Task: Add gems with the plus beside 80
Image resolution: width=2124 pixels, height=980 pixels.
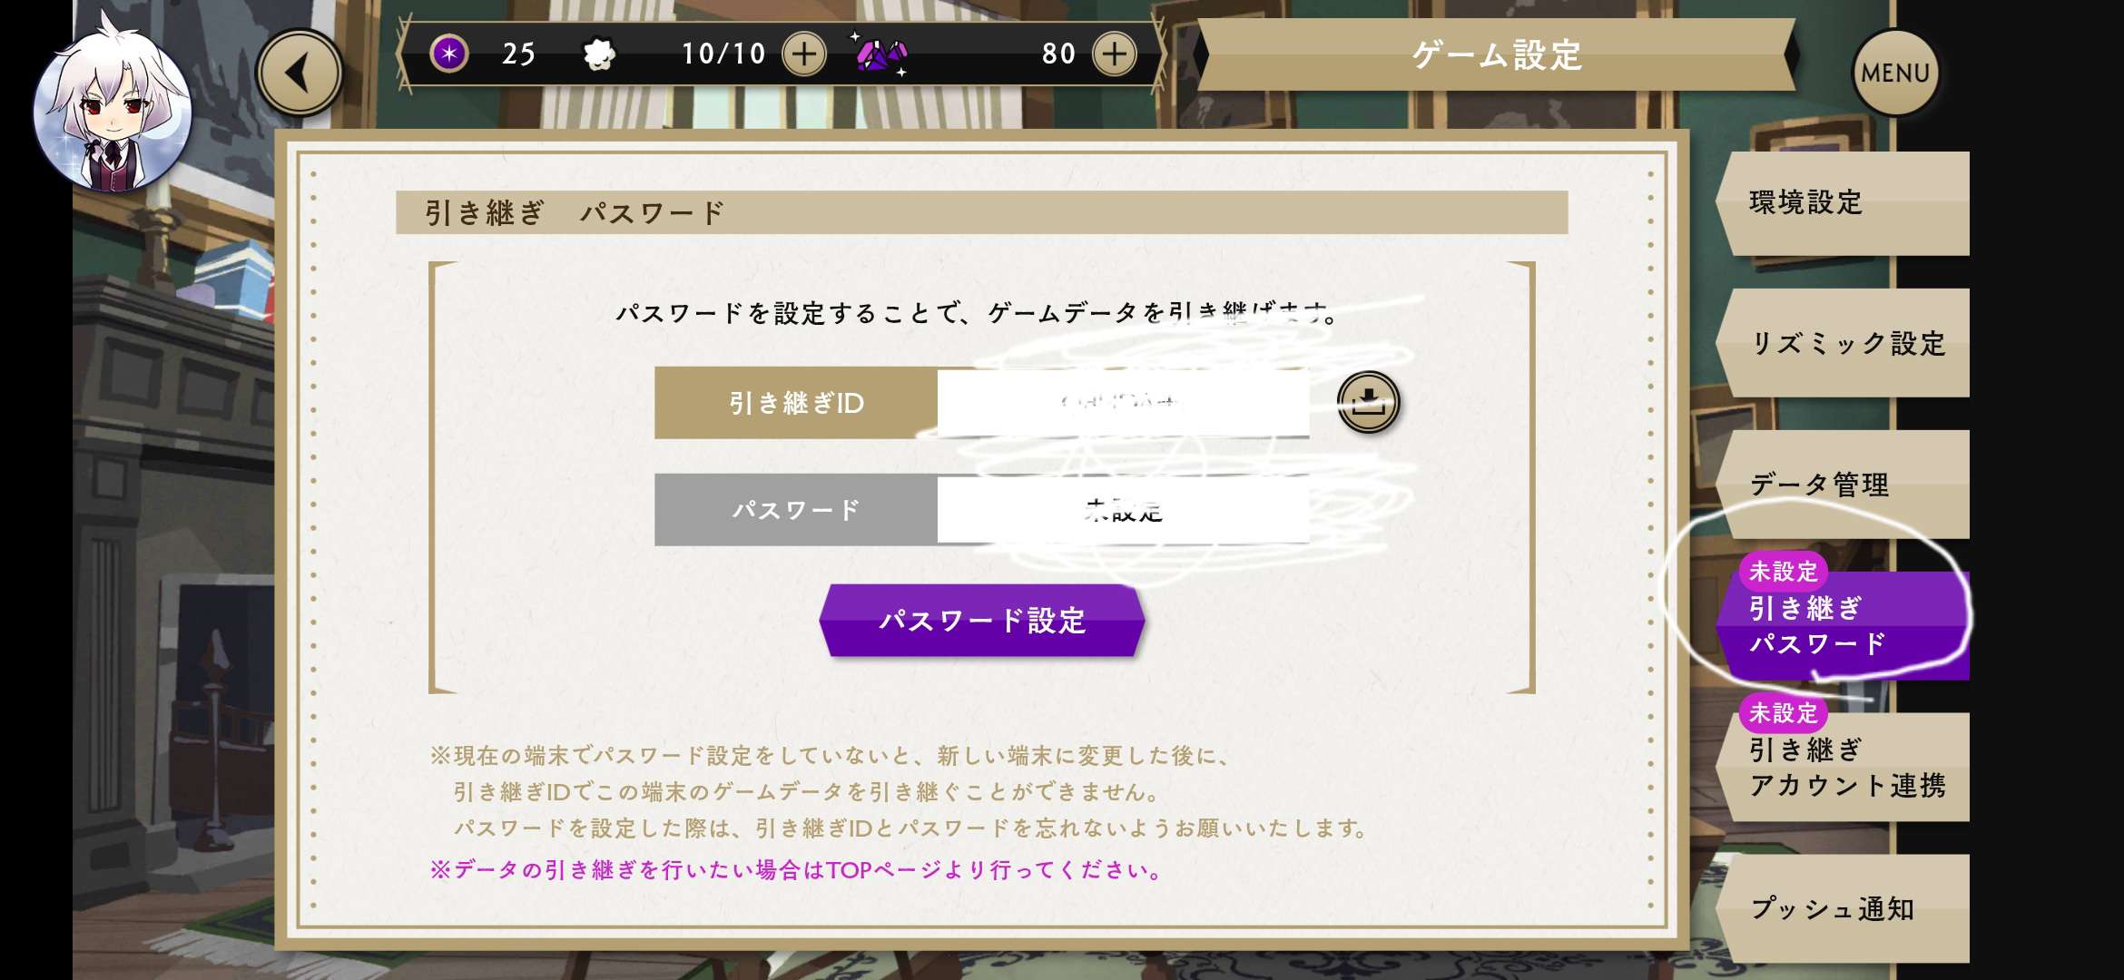Action: (1114, 54)
